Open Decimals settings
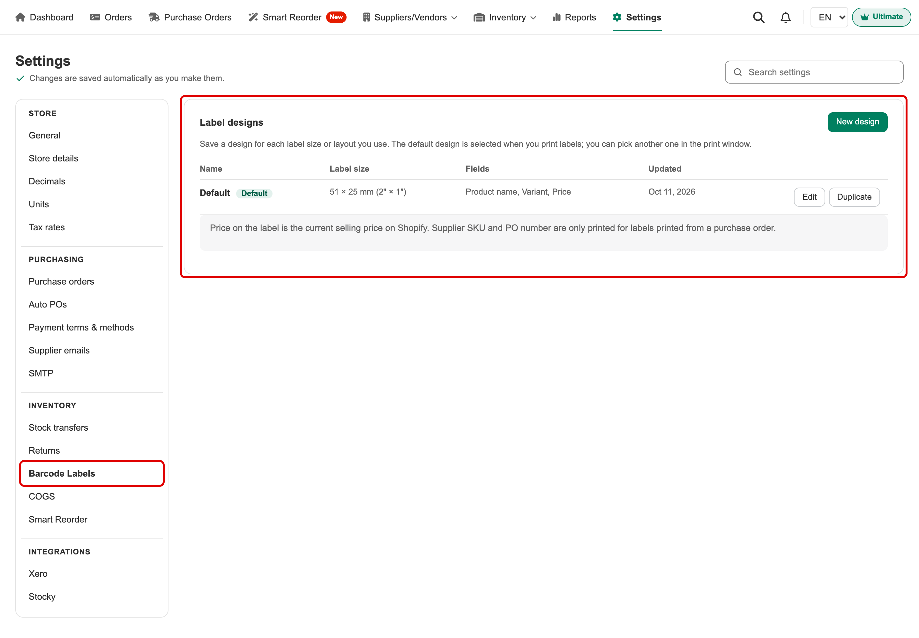919x638 pixels. [47, 181]
